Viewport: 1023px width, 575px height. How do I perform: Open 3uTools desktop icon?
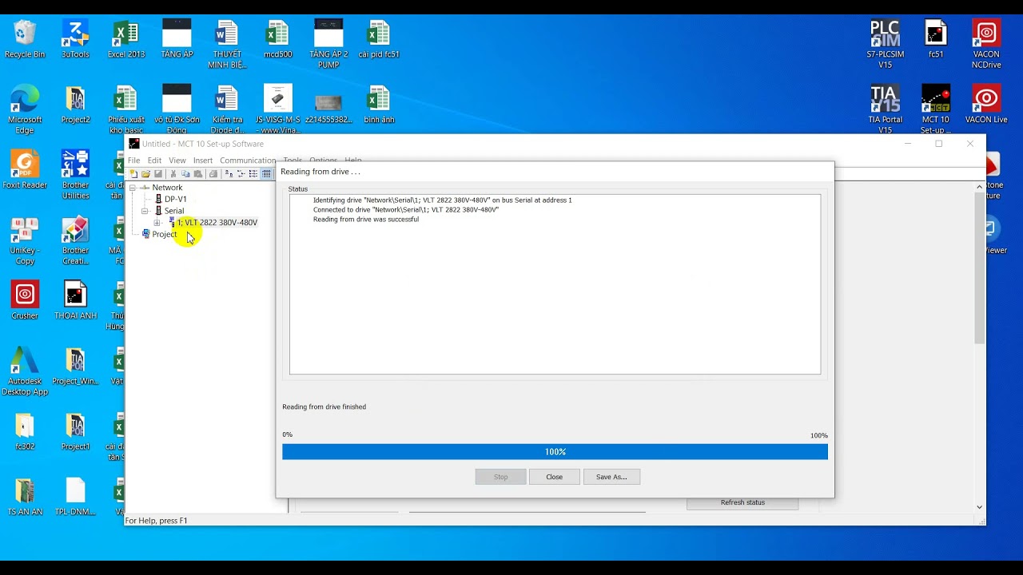(x=75, y=40)
